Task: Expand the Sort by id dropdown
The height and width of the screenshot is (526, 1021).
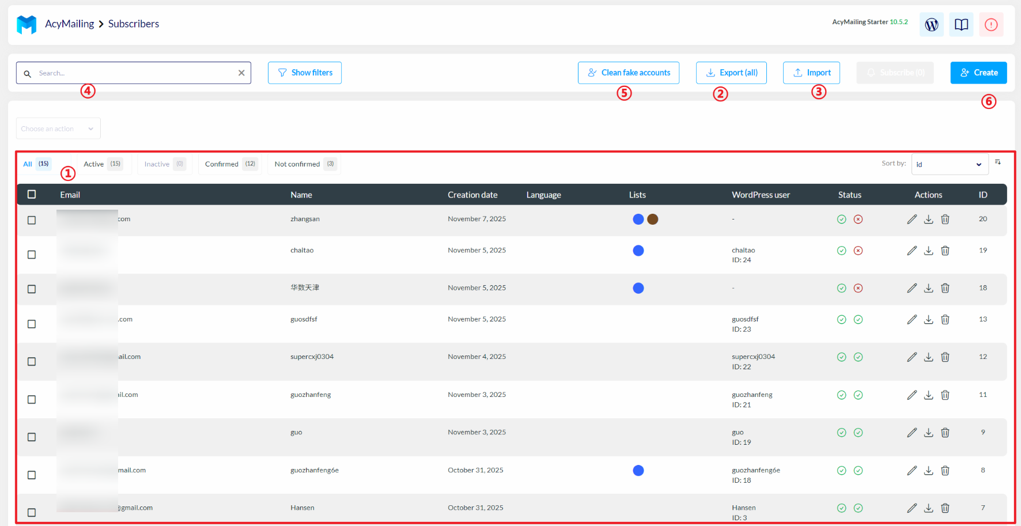Action: pyautogui.click(x=950, y=164)
